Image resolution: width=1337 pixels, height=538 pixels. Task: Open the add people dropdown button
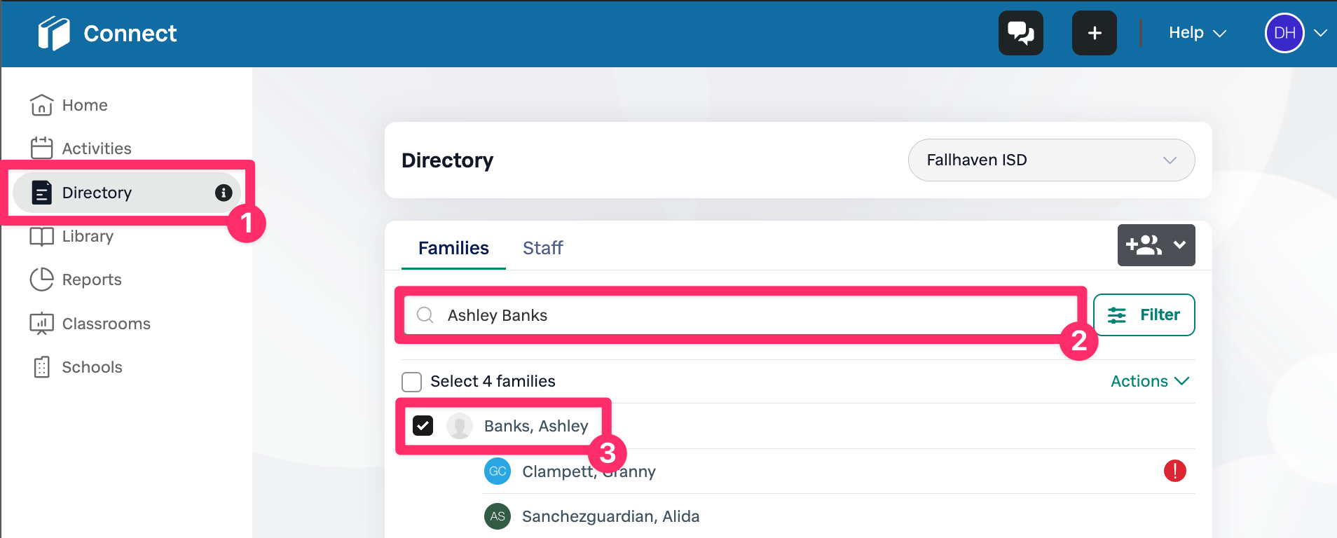tap(1156, 245)
